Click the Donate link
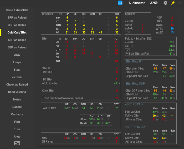184x149 pixels. (x=17, y=107)
